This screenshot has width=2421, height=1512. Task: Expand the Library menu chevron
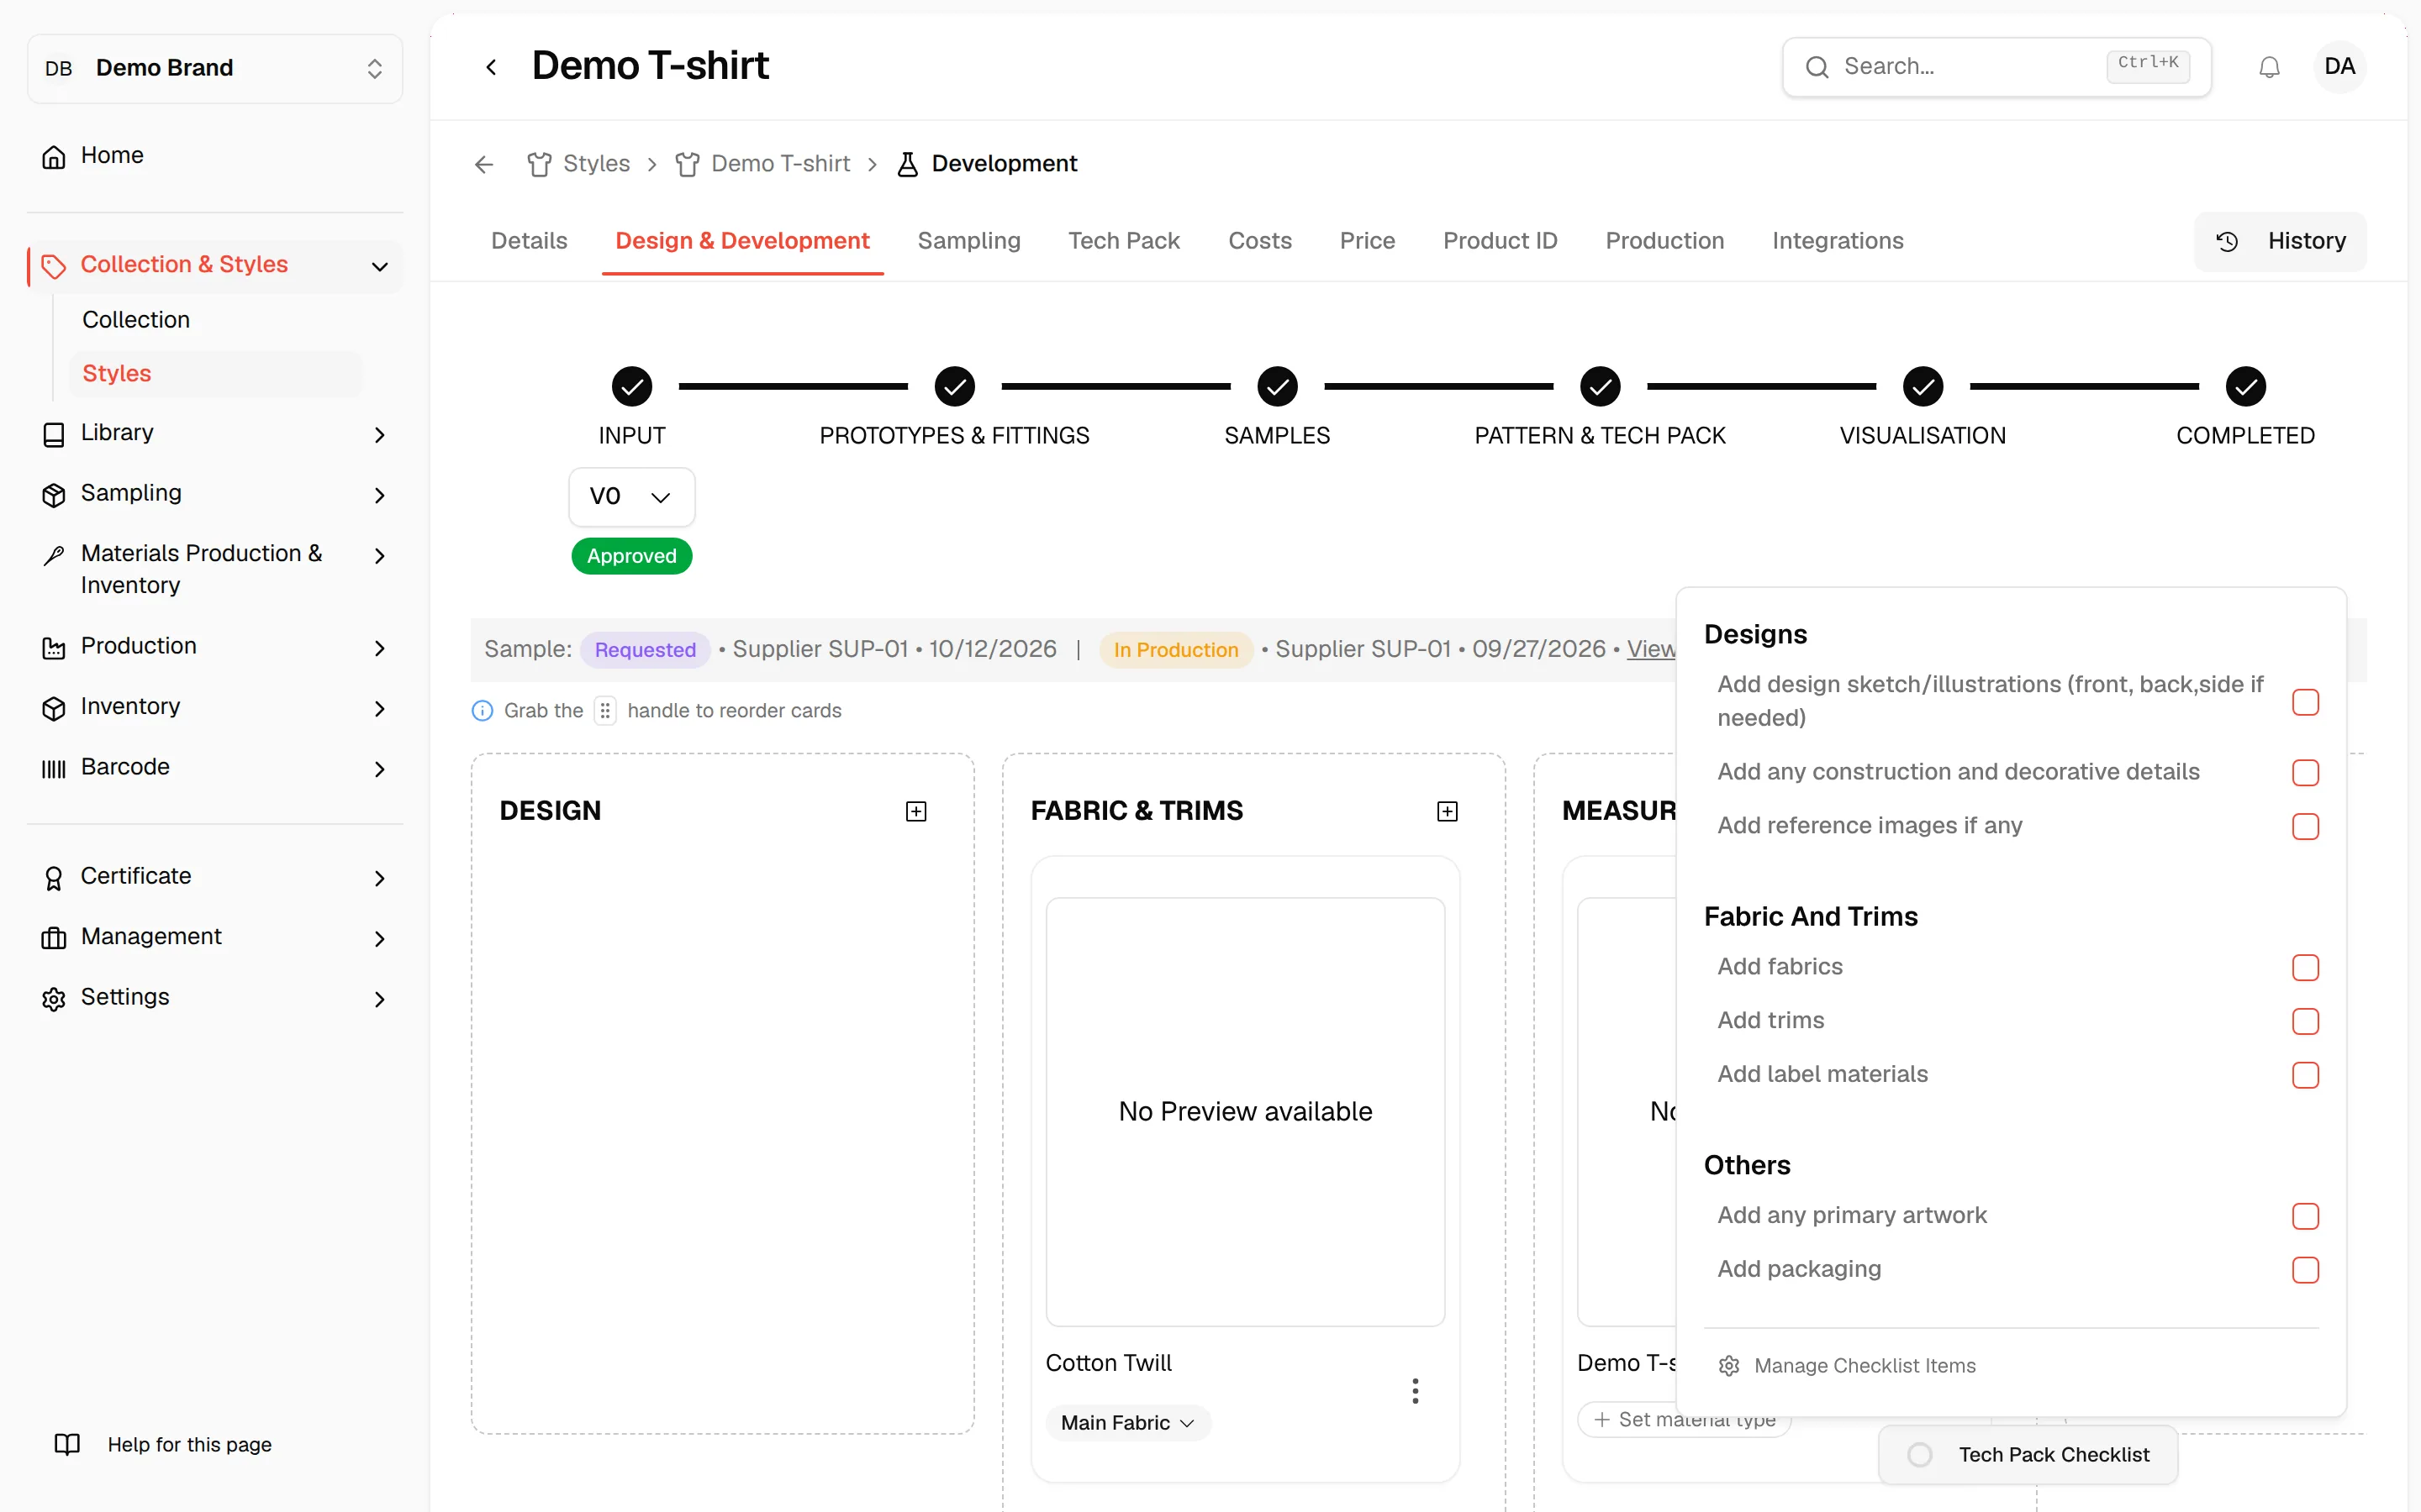(x=379, y=434)
